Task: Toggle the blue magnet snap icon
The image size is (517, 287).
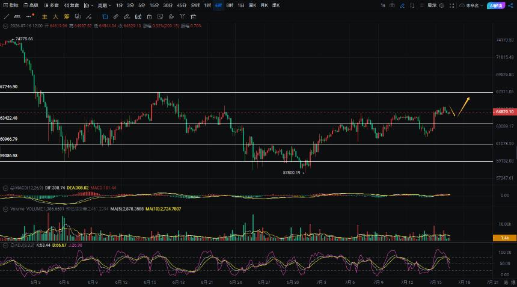Action: 105,16
